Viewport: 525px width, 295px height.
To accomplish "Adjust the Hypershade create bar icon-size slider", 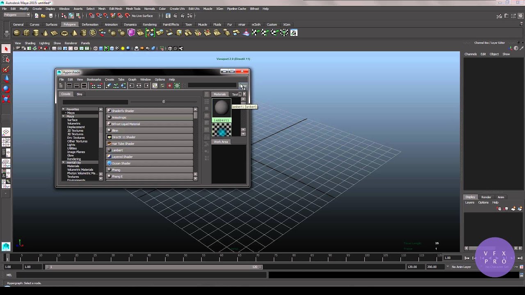I will [164, 102].
